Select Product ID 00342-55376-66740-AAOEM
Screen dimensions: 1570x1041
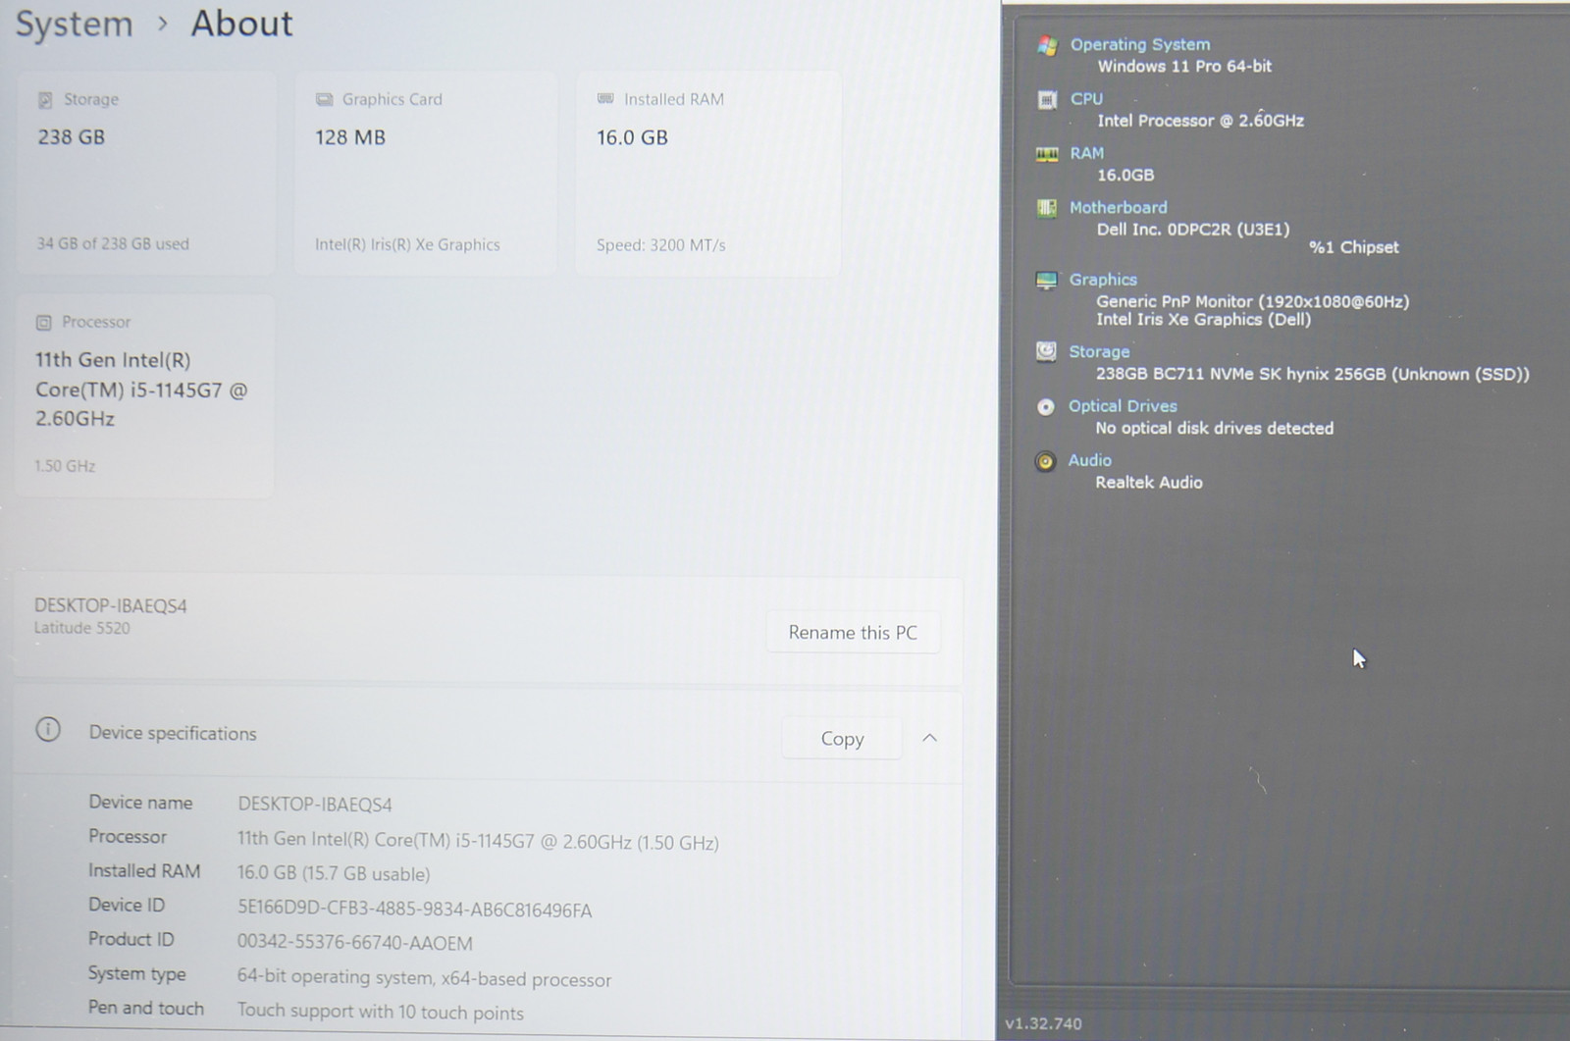[x=354, y=943]
